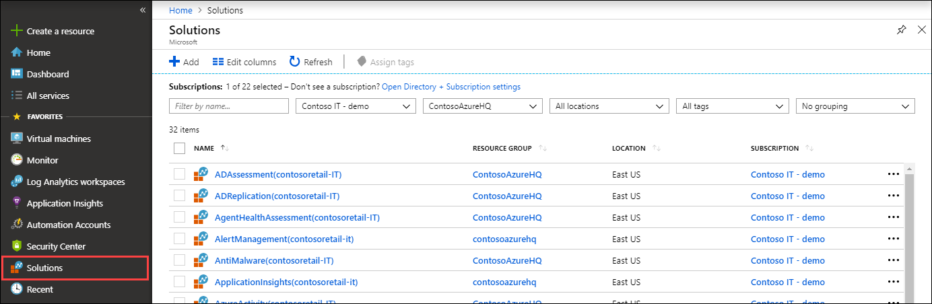
Task: Open the AgentHealthAssessment(contosoretail-IT) solution link
Action: click(x=297, y=217)
